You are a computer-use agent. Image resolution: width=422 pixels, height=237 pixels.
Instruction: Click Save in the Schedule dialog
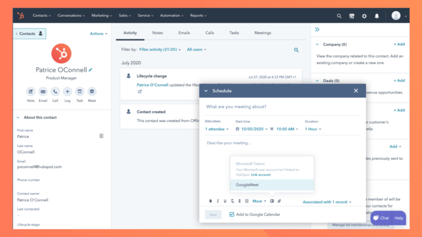click(x=213, y=214)
